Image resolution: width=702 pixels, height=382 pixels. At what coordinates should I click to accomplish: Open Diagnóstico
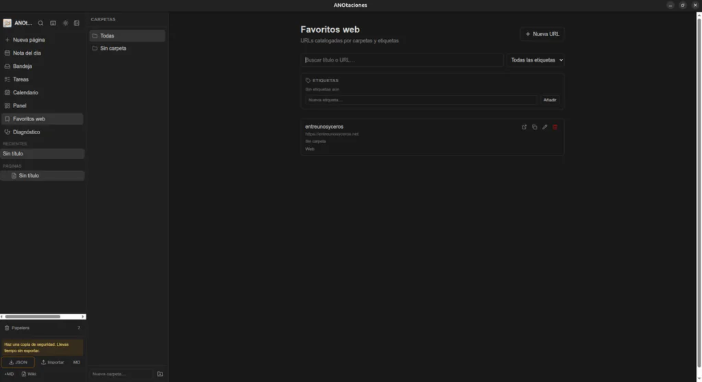pyautogui.click(x=42, y=132)
